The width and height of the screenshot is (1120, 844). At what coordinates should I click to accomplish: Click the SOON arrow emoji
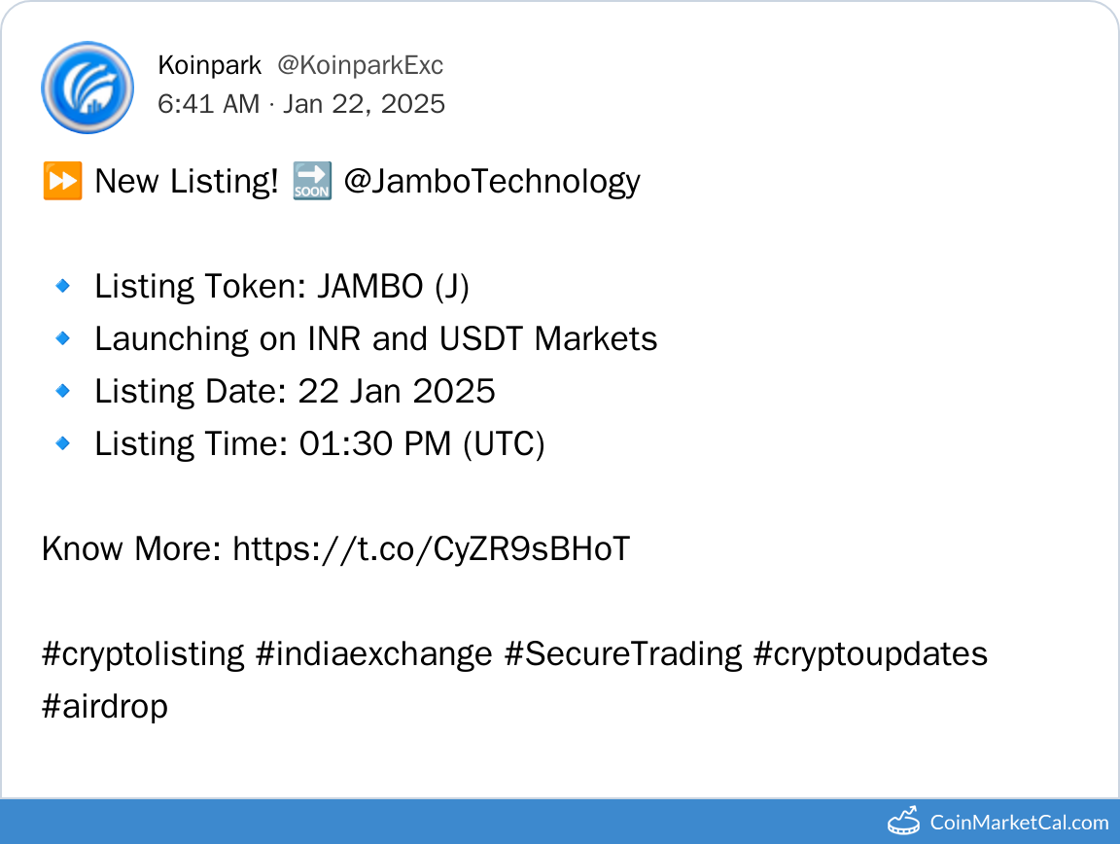click(x=311, y=182)
